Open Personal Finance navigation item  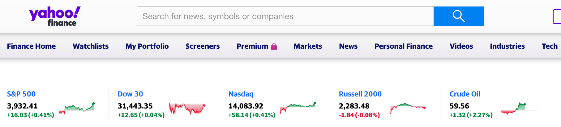404,46
